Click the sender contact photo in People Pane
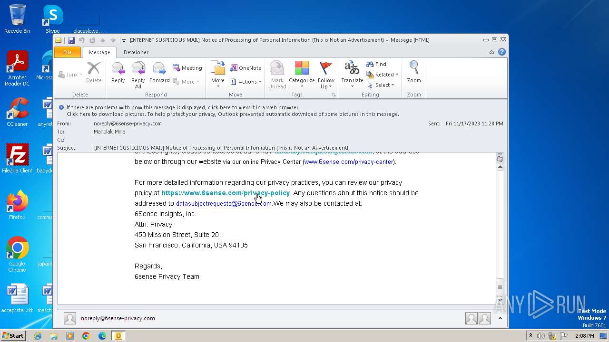609x342 pixels. [x=70, y=318]
